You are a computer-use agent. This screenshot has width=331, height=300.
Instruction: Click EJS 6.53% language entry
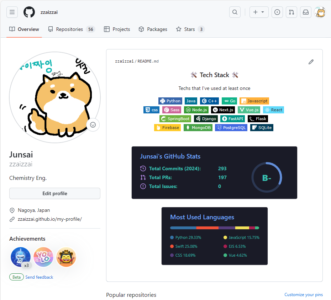[235, 246]
